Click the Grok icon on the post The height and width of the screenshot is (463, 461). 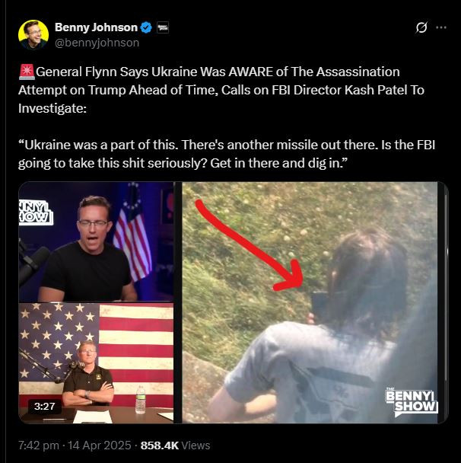[x=422, y=28]
